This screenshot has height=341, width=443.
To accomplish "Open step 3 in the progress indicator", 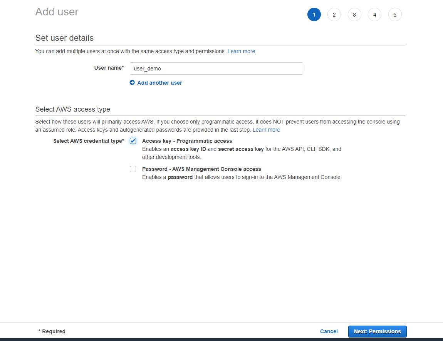I will (354, 14).
